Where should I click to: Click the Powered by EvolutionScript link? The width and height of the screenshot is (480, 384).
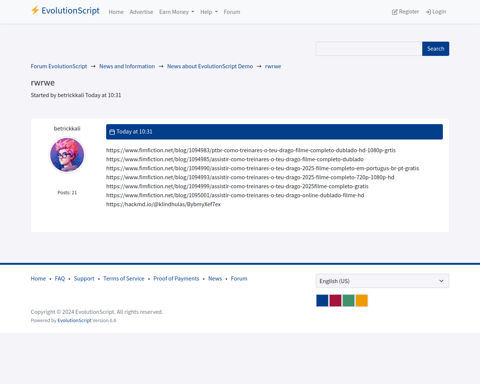point(74,321)
